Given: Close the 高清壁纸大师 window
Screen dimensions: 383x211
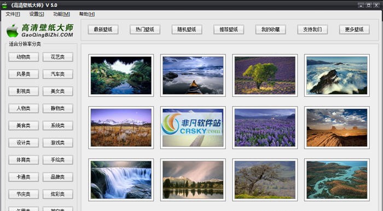Looking at the screenshot, I should tap(376, 5).
